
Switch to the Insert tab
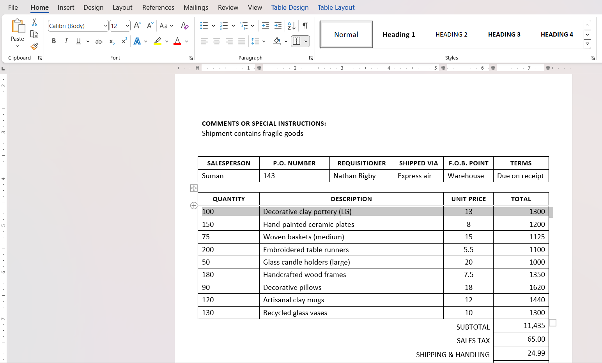(66, 7)
